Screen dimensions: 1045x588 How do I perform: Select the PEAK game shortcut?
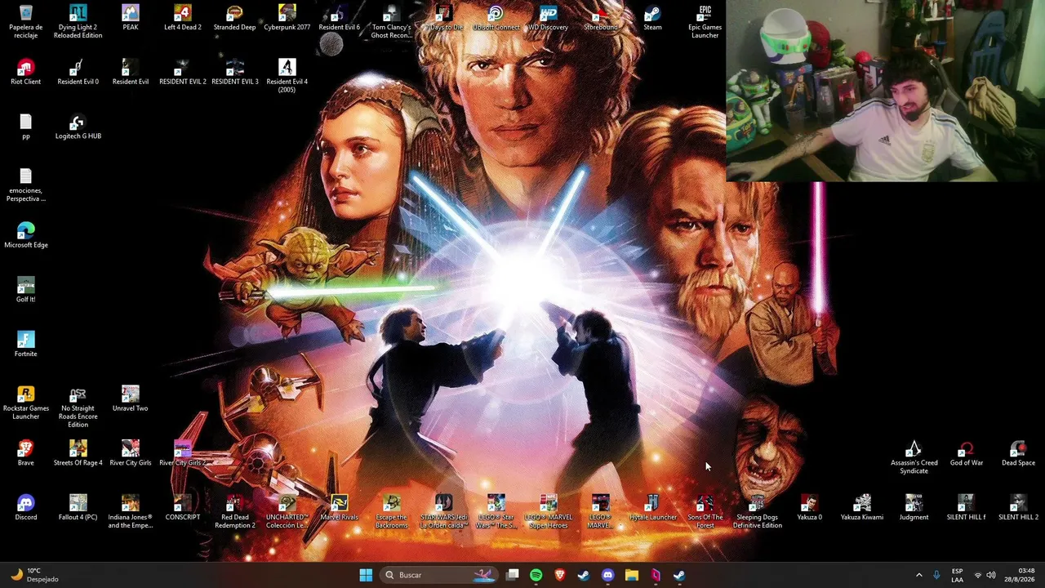(x=131, y=17)
